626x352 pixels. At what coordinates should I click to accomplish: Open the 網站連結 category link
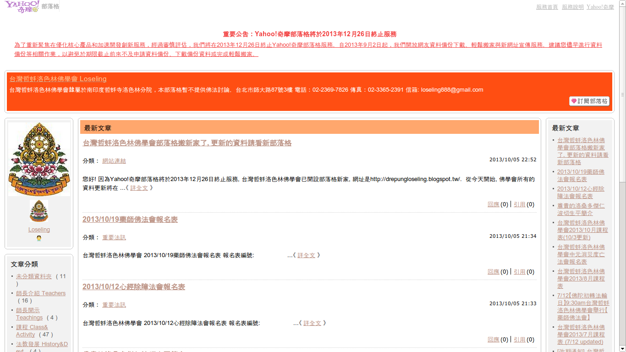pyautogui.click(x=114, y=161)
